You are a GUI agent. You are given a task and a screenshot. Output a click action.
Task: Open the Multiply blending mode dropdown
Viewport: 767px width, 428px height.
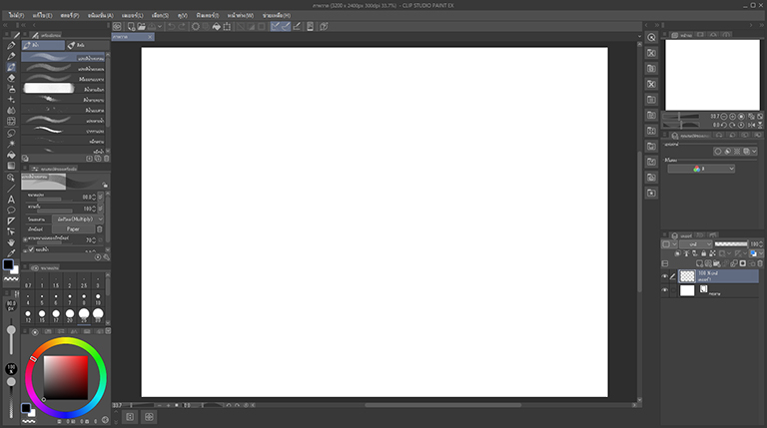78,217
